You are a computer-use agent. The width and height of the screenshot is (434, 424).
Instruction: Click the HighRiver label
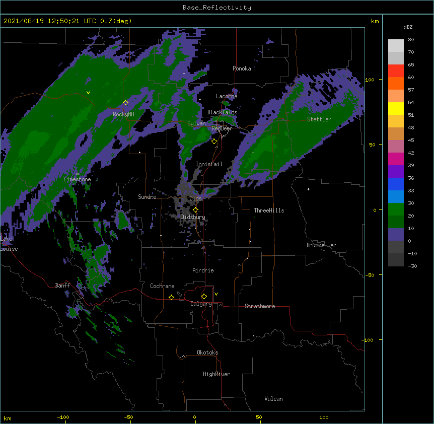pyautogui.click(x=216, y=374)
